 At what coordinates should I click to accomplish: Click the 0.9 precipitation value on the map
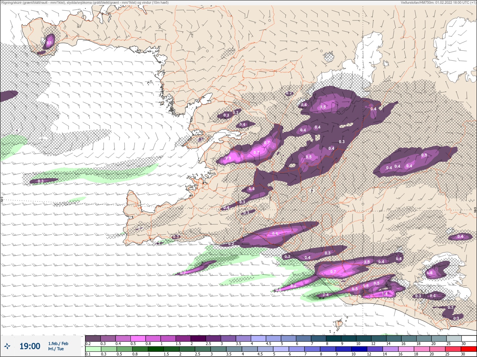(228, 158)
